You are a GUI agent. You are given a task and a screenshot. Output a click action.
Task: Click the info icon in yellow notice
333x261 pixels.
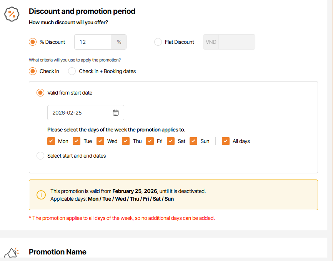tap(41, 195)
